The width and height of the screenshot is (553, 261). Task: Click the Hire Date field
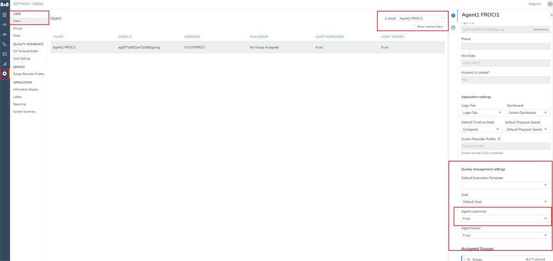point(506,63)
